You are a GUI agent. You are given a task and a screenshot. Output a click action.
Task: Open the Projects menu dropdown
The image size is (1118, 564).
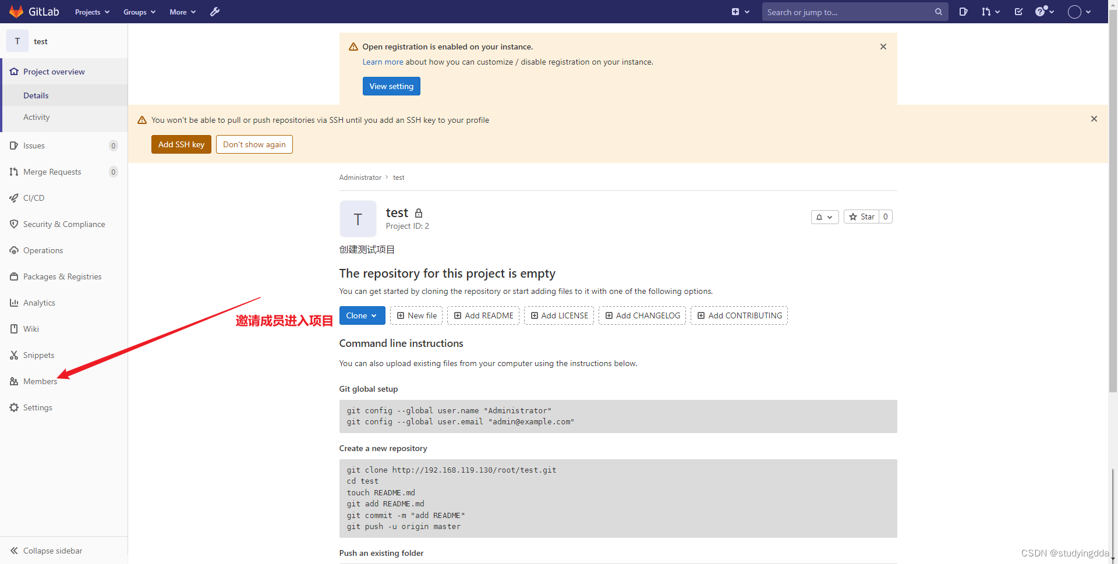[92, 12]
